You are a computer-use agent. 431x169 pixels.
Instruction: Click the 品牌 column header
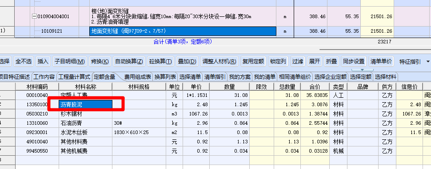tap(363, 87)
